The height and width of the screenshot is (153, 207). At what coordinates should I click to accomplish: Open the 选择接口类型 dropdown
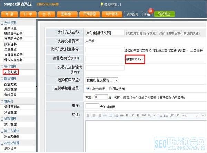pyautogui.click(x=102, y=80)
